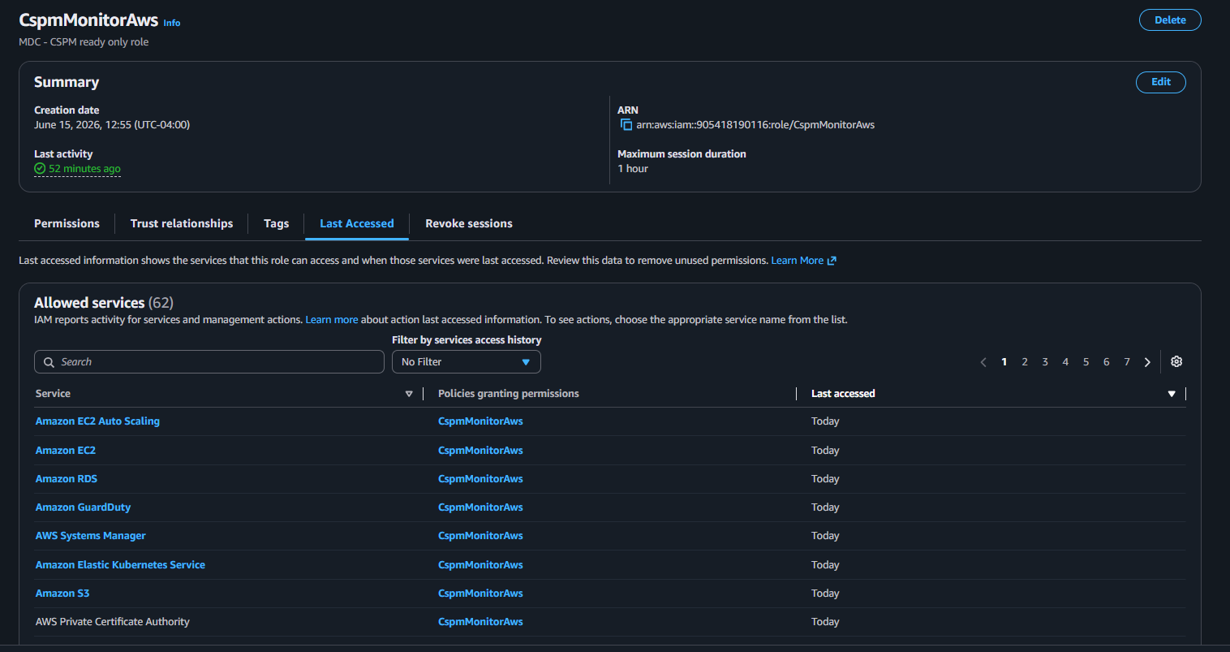The height and width of the screenshot is (652, 1230).
Task: Select the Tags tab
Action: (x=276, y=223)
